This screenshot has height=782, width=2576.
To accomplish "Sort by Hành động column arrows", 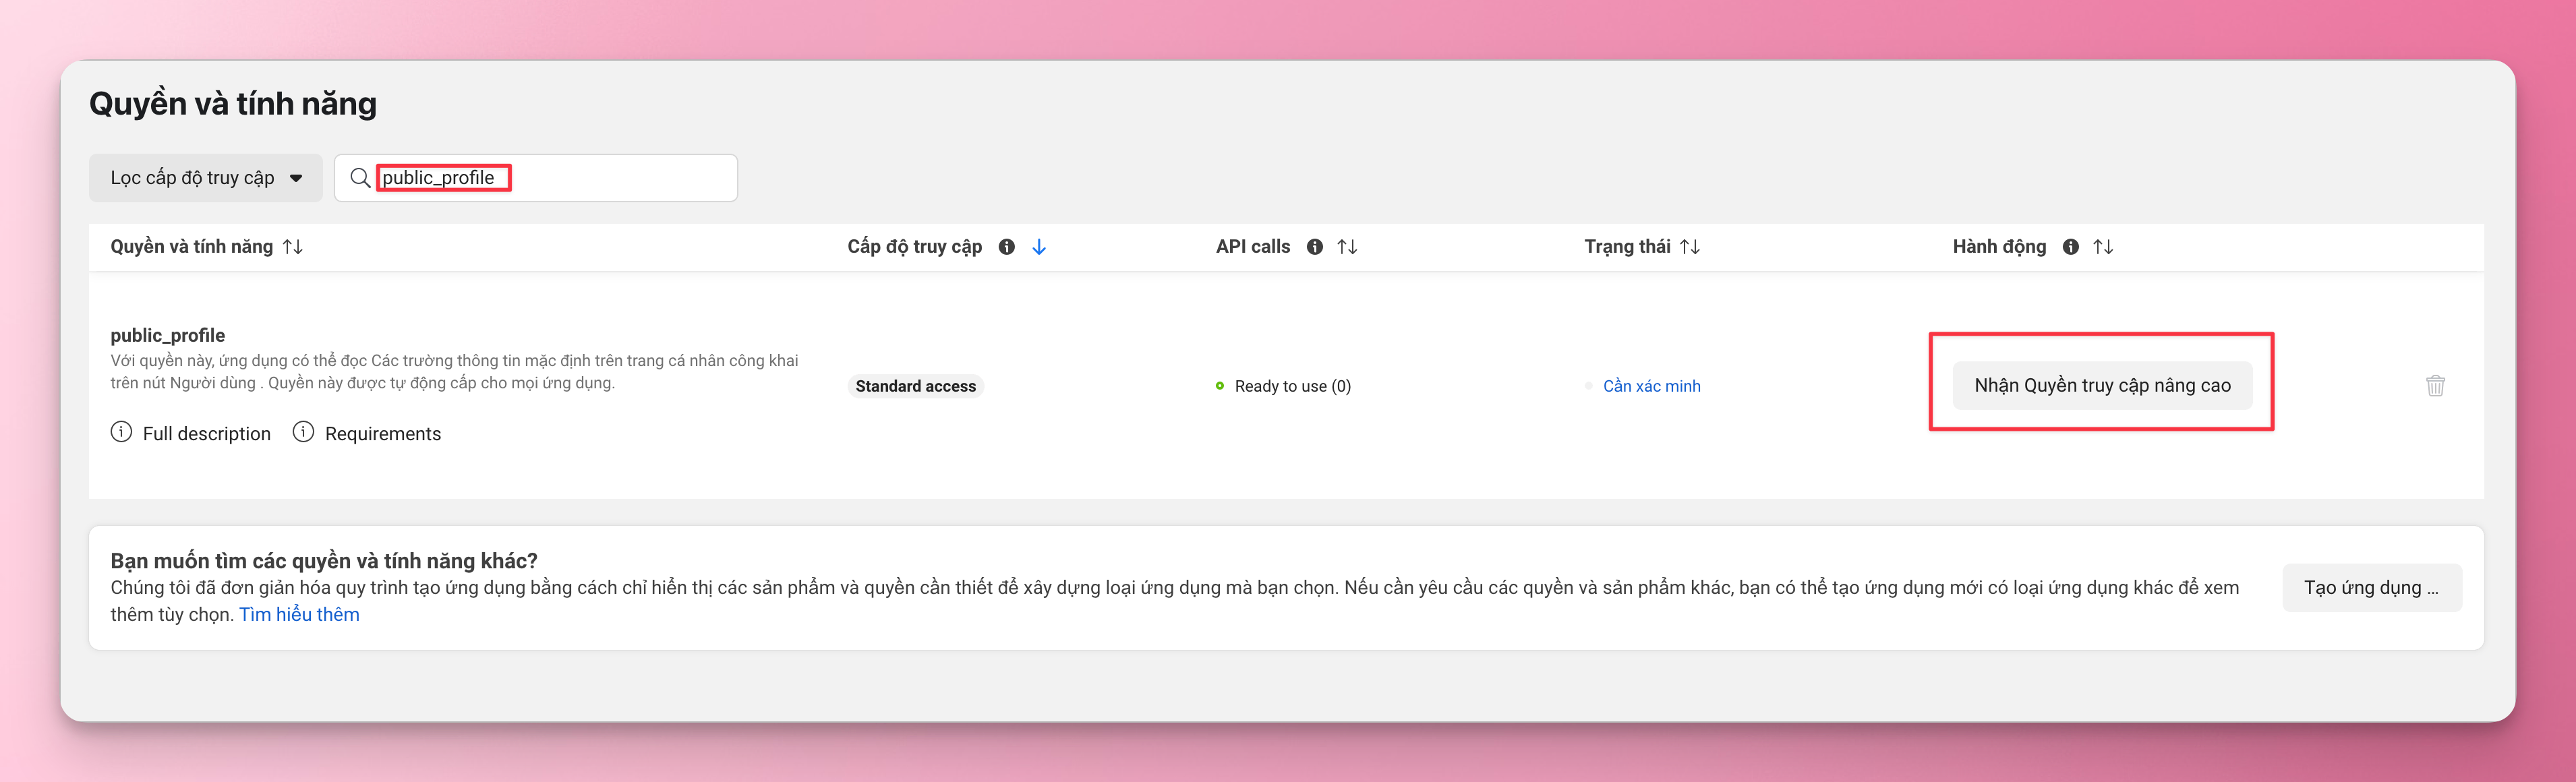I will 2103,247.
